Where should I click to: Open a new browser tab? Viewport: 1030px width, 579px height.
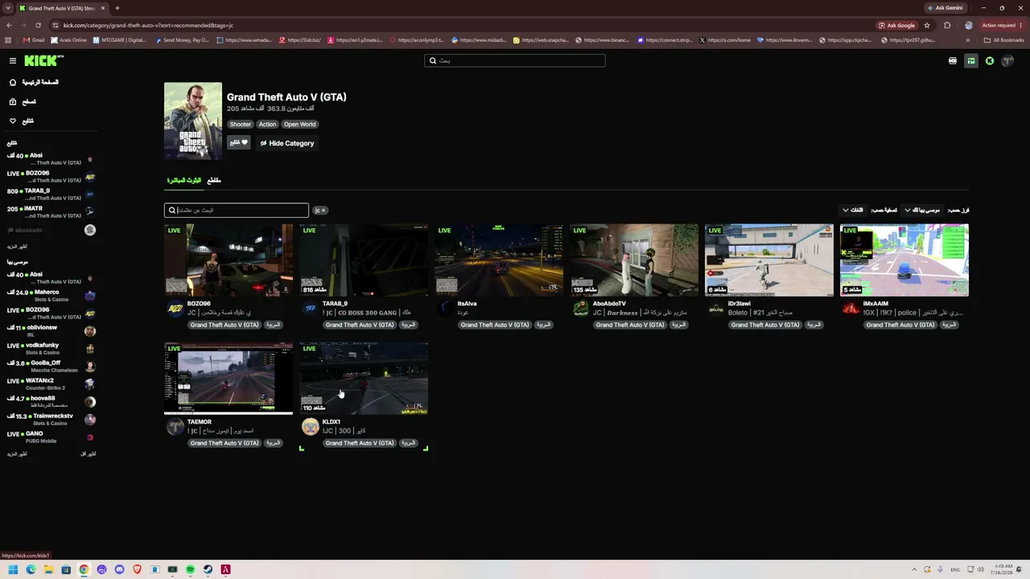[117, 8]
